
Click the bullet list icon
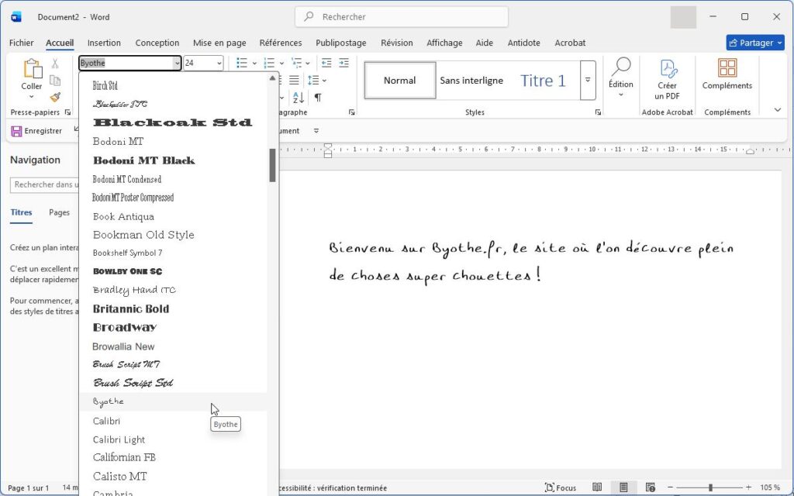pyautogui.click(x=242, y=63)
